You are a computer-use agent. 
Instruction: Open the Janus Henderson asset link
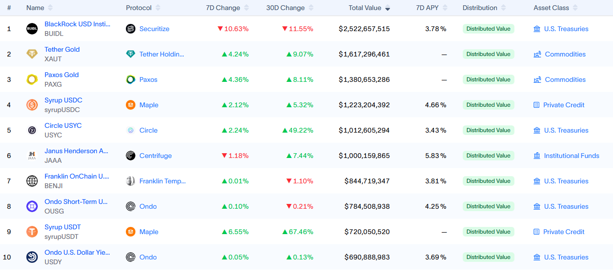(77, 151)
